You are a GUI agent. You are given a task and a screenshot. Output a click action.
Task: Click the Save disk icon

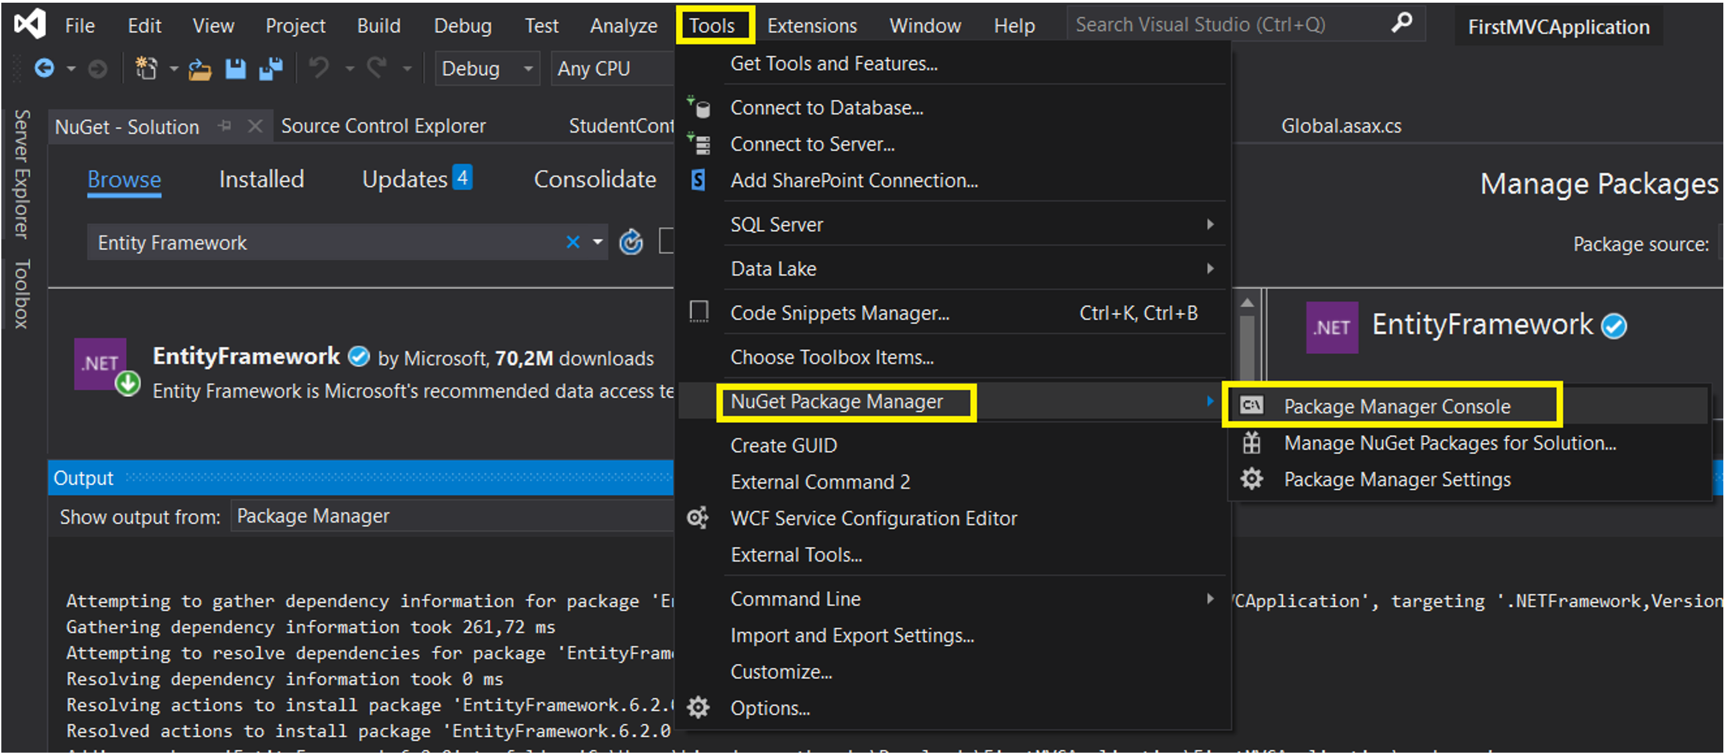pos(235,68)
